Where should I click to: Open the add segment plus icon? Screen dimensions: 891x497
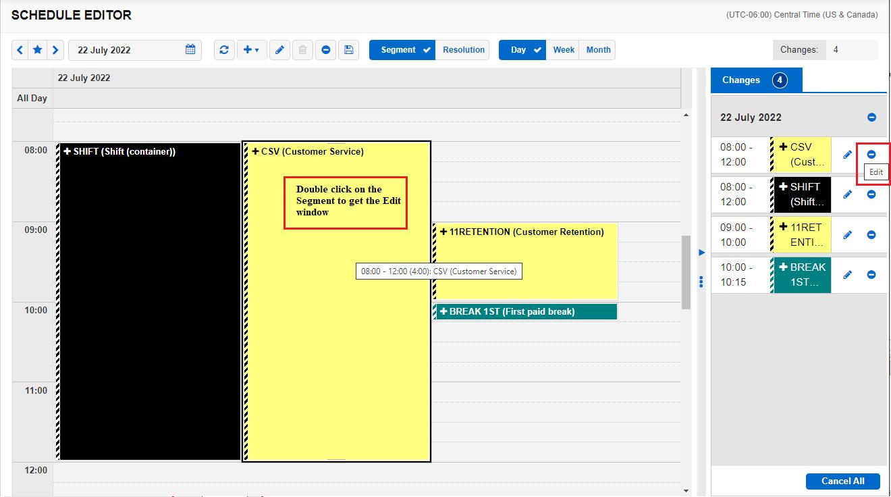point(247,49)
